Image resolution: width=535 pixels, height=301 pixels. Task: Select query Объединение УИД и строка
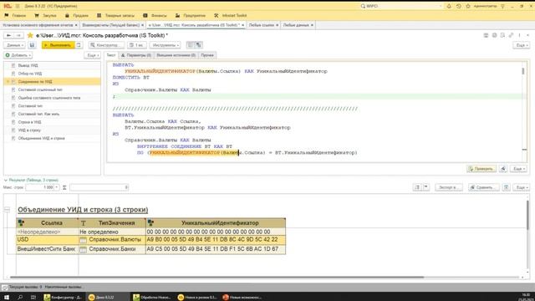(x=52, y=138)
